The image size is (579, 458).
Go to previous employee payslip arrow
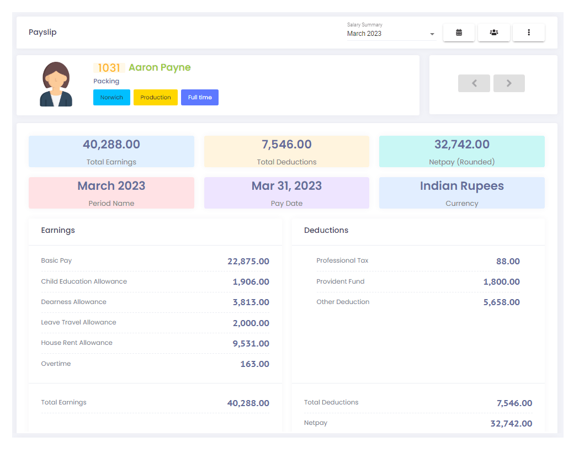[474, 83]
